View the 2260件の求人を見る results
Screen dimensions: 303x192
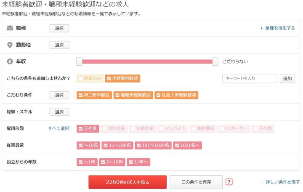coord(128,182)
